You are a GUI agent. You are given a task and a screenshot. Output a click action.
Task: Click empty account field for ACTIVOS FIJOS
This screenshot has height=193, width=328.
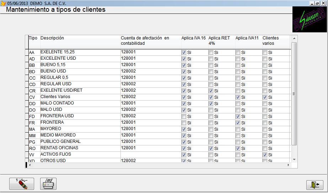[151, 155]
